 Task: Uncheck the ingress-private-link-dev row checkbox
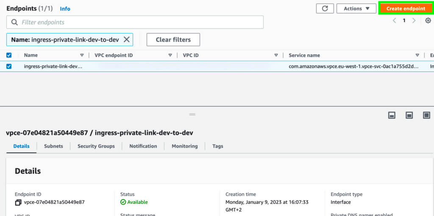click(x=9, y=66)
